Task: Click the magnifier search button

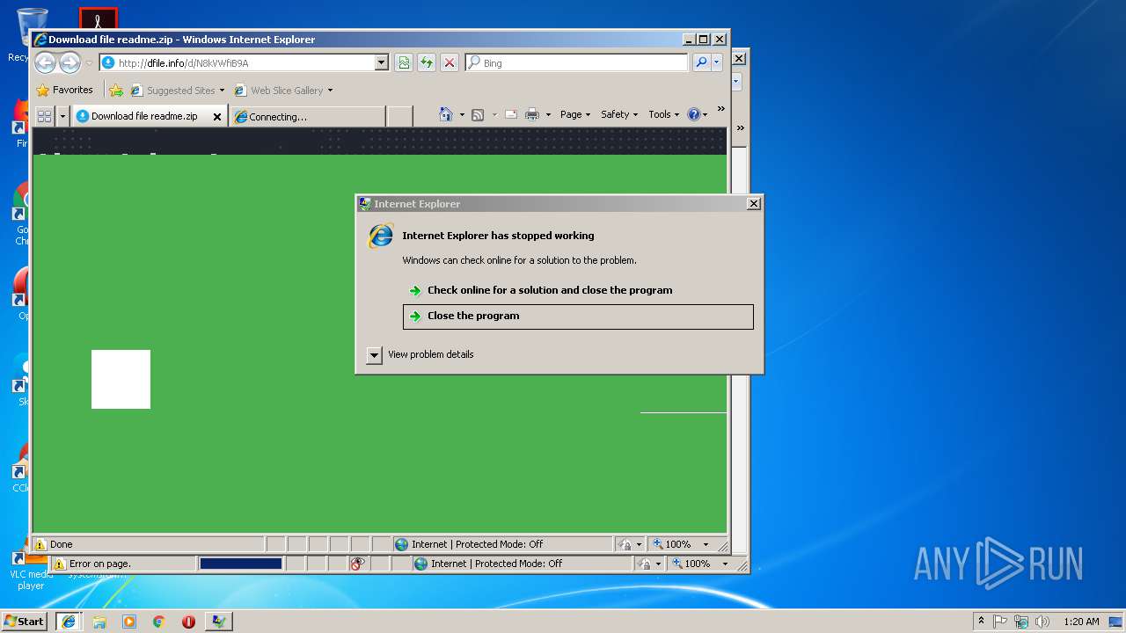Action: pyautogui.click(x=701, y=62)
